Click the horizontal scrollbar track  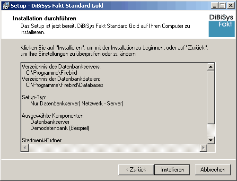114,148
